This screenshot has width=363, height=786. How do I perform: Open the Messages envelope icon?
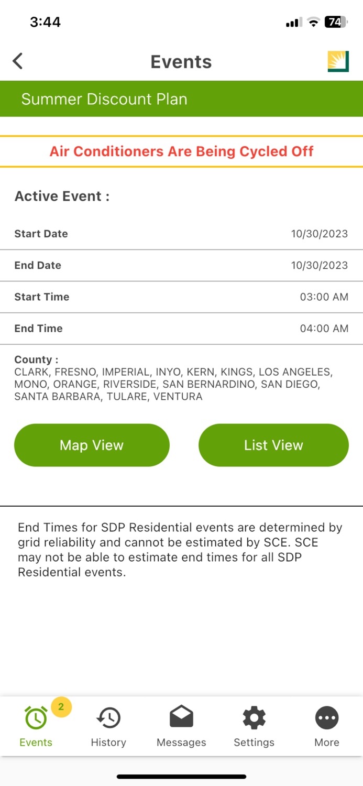pos(181,718)
